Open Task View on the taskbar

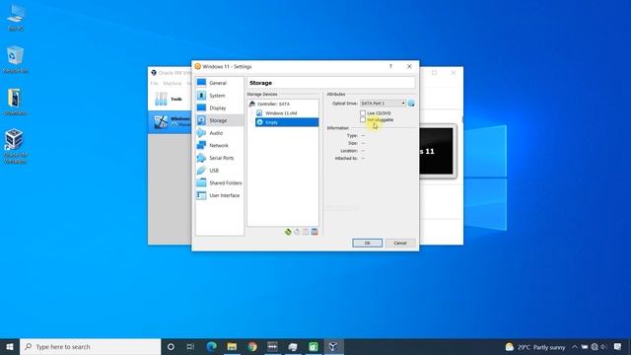(190, 347)
